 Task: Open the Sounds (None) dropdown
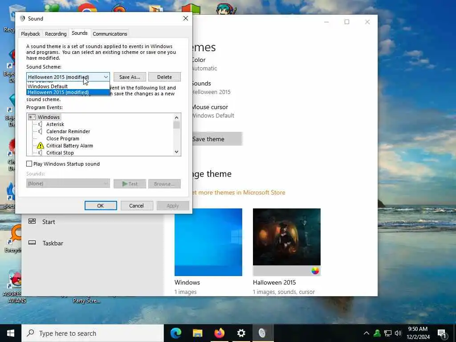68,183
